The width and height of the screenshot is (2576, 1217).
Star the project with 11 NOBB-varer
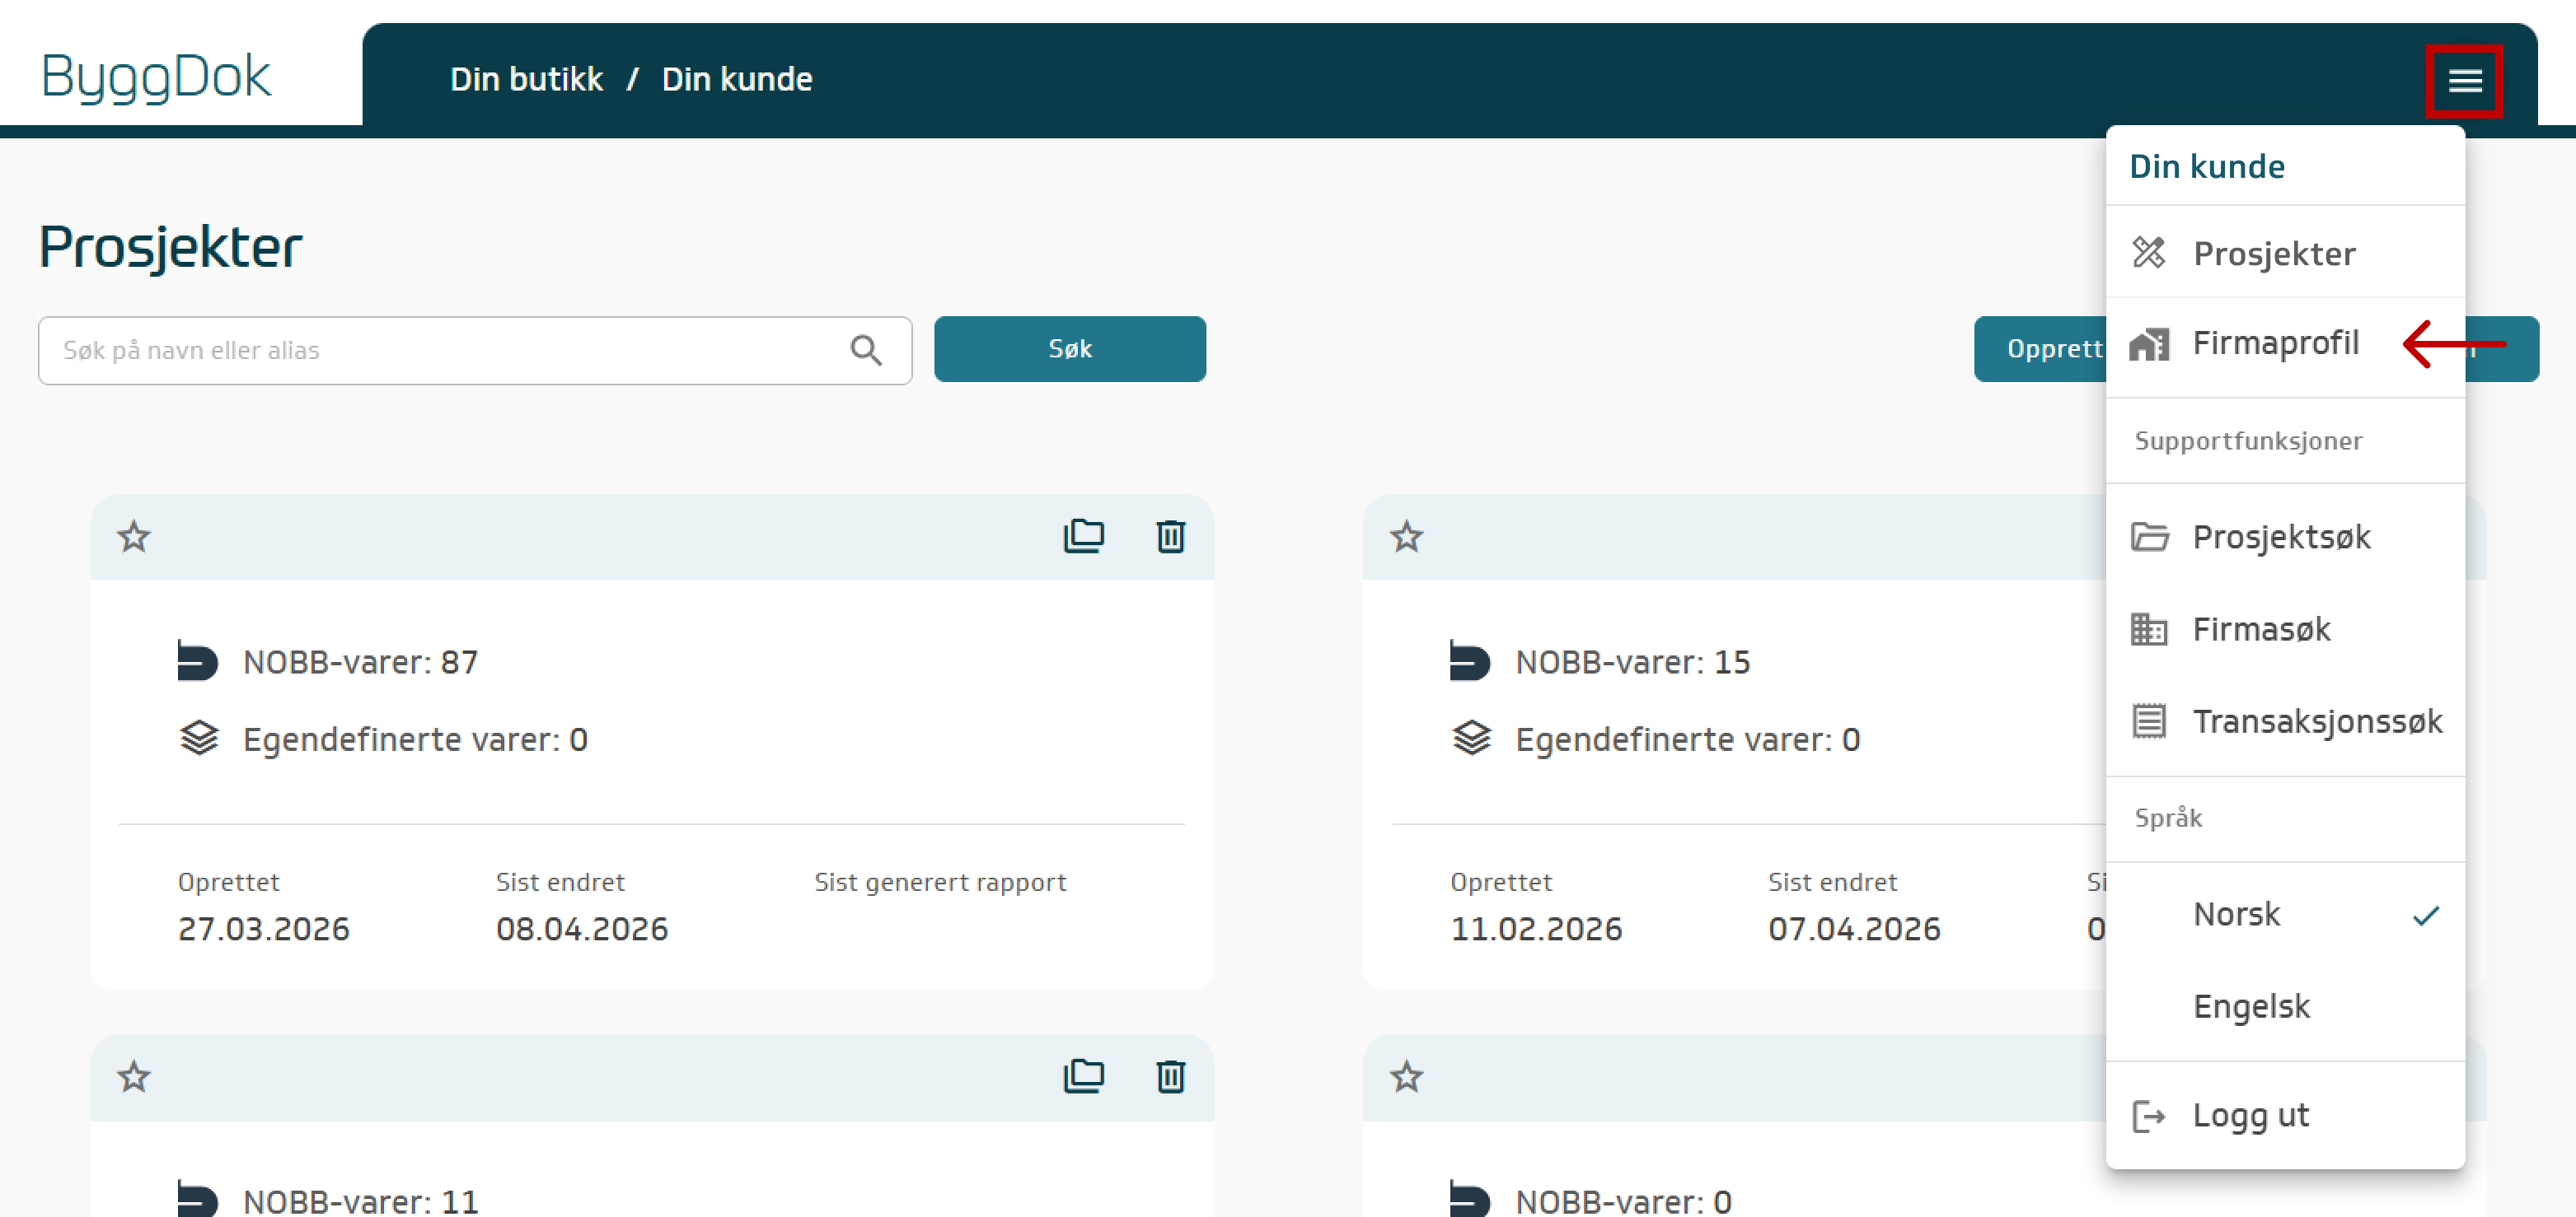pyautogui.click(x=134, y=1076)
